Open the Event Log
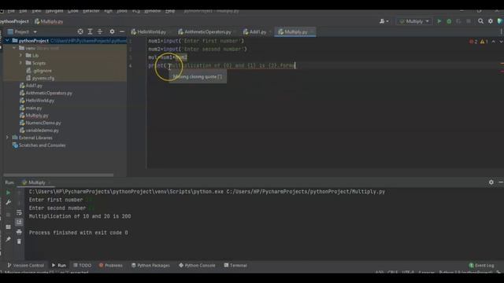 tap(481, 266)
